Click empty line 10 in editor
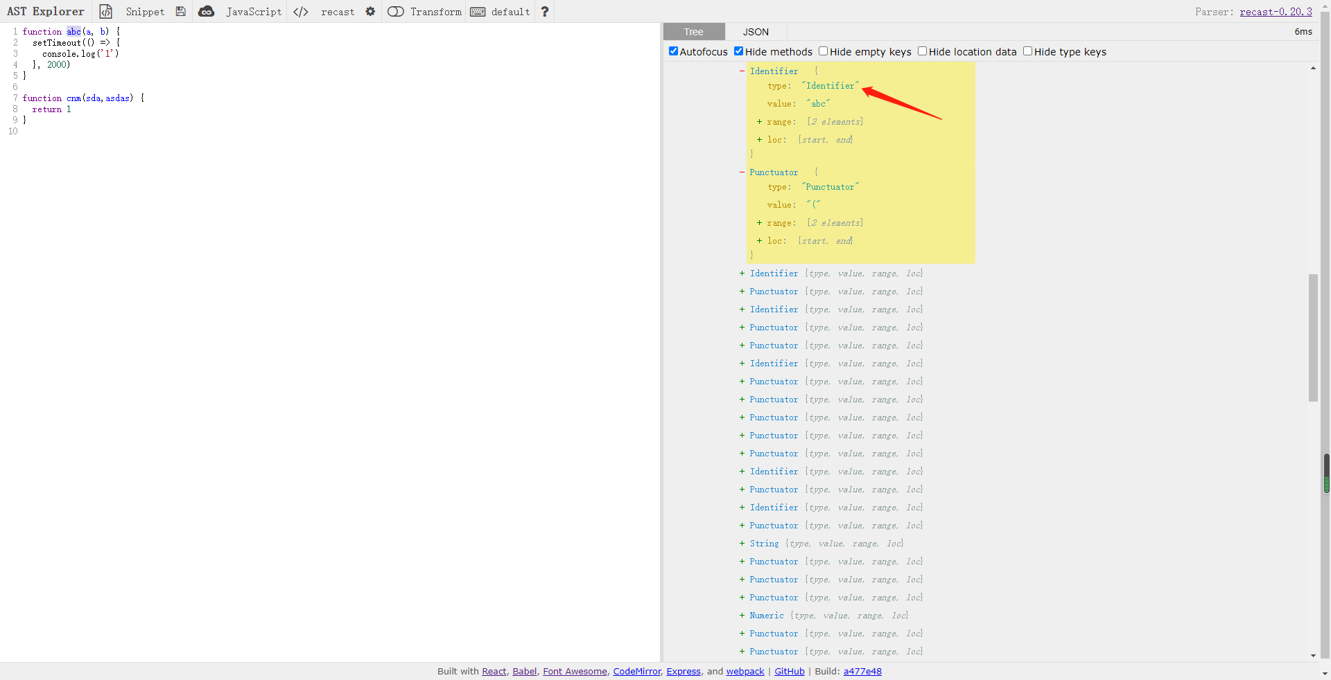Viewport: 1331px width, 680px height. tap(340, 132)
